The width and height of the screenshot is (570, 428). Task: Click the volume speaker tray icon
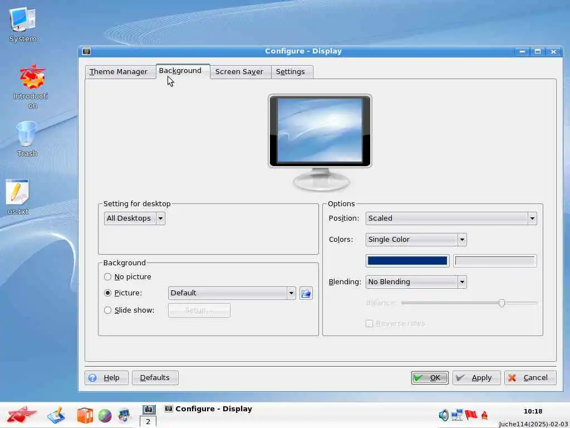coord(444,415)
